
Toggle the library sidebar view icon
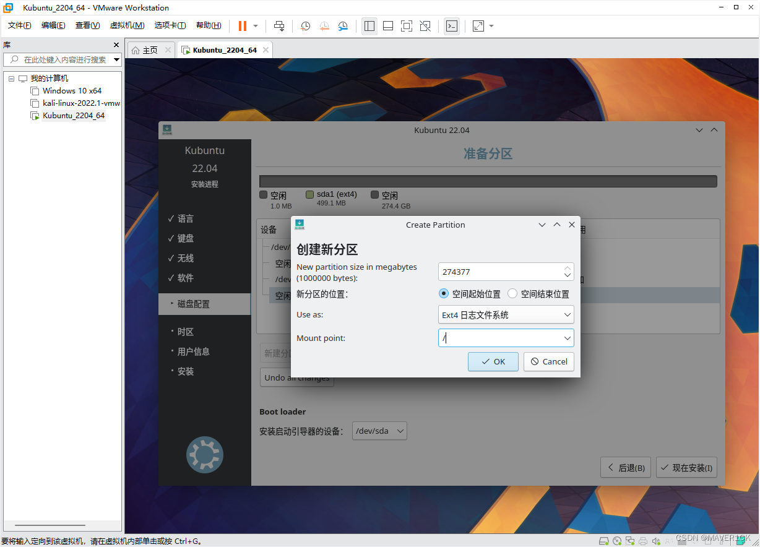[369, 26]
